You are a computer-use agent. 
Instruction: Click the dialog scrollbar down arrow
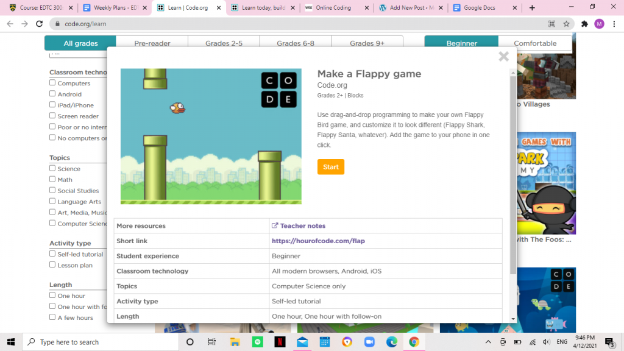click(x=513, y=319)
